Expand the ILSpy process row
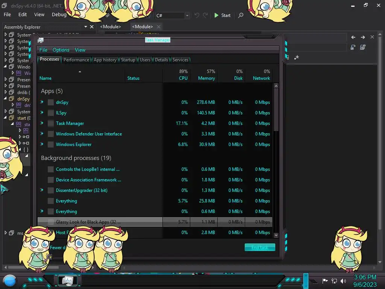The image size is (385, 289). click(x=42, y=113)
